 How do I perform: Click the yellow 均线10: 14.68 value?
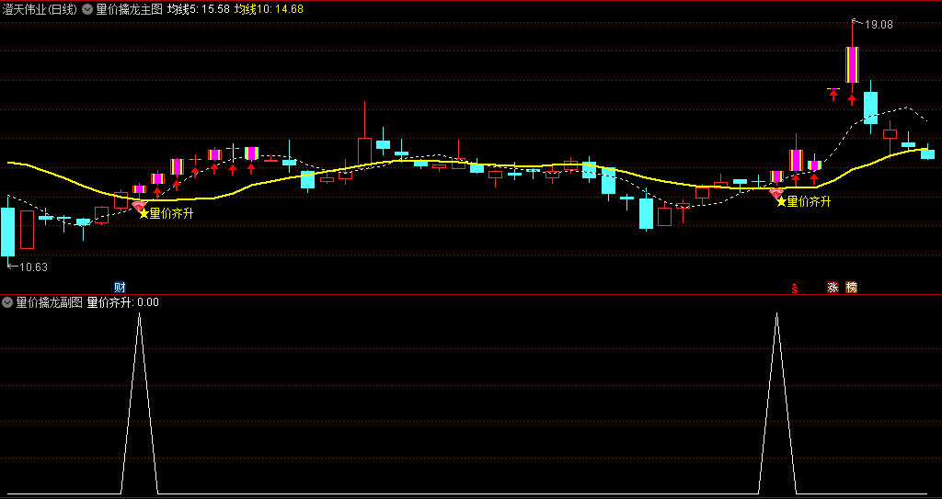click(x=269, y=9)
